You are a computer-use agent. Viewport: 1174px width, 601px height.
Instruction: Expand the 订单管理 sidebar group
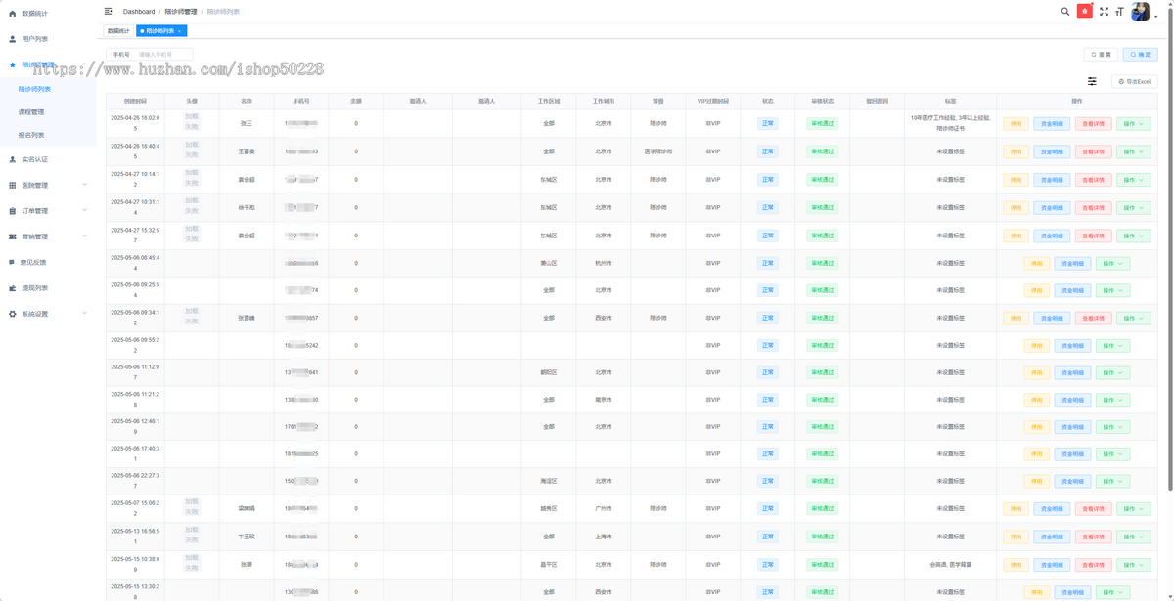(84, 211)
